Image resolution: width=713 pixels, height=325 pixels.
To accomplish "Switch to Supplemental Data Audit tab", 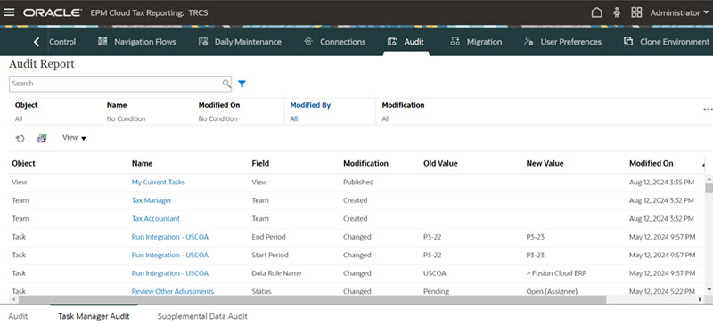I will coord(202,316).
